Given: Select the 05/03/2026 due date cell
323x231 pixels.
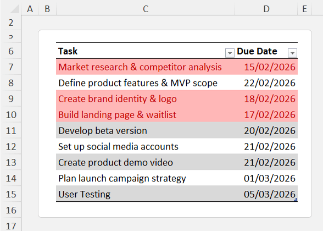Looking at the screenshot, I should [266, 194].
